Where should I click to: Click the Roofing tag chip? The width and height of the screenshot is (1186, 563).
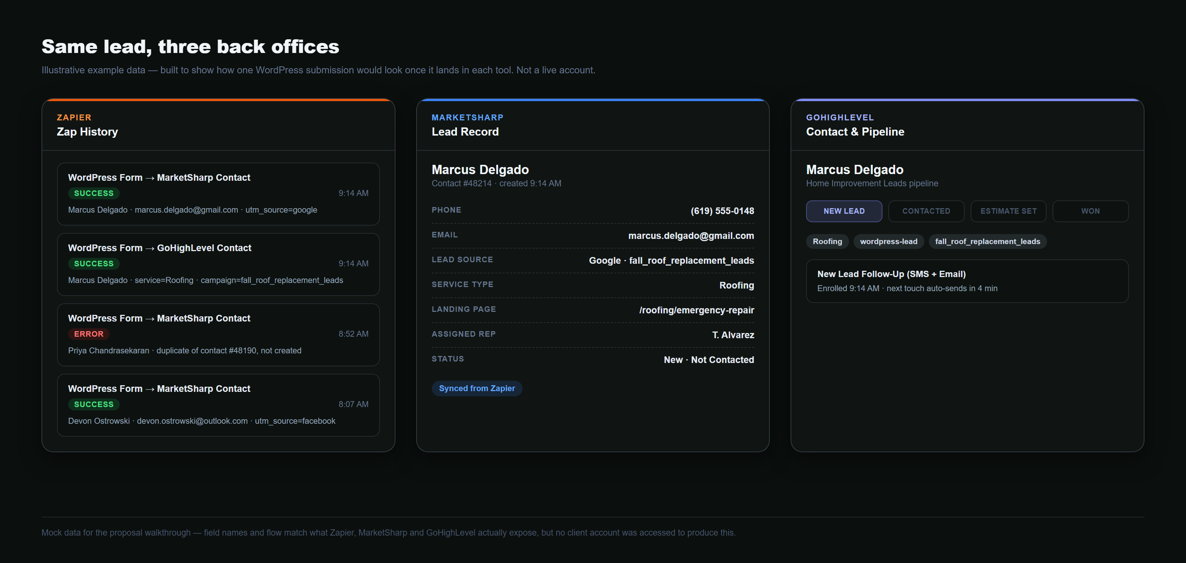tap(827, 241)
